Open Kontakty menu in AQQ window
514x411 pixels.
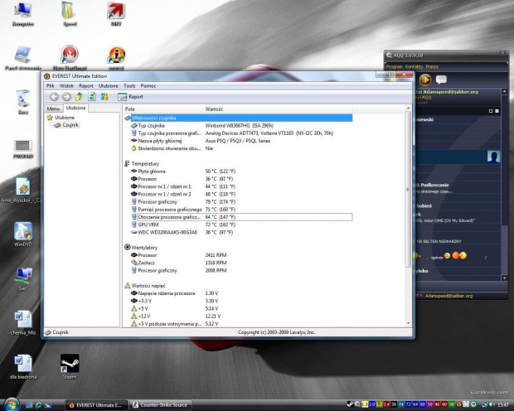414,67
